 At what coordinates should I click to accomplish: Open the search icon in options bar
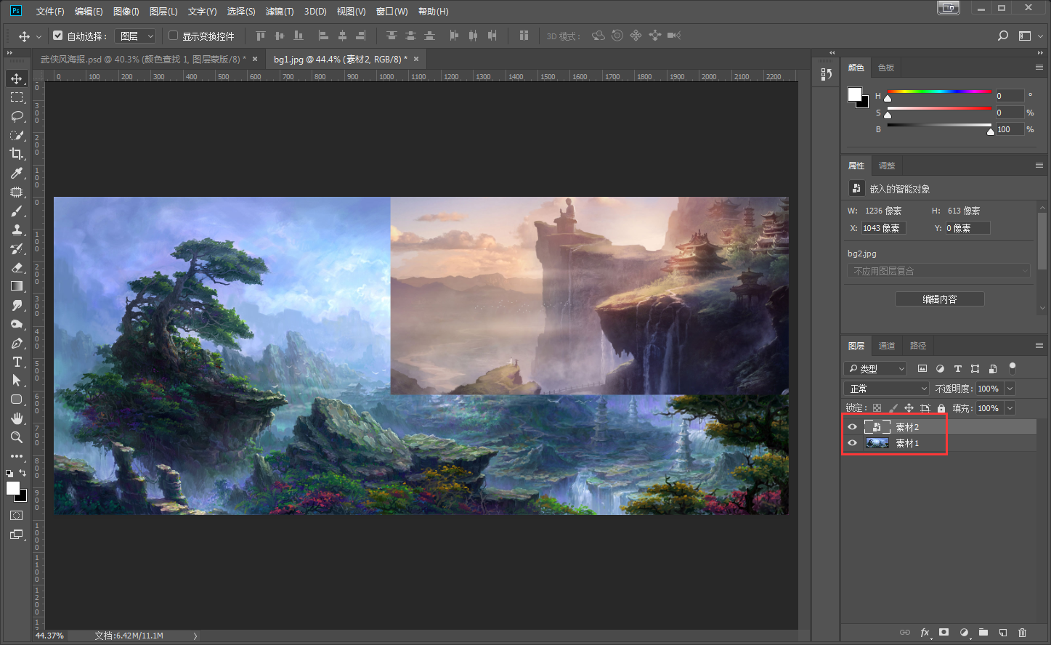tap(1003, 36)
